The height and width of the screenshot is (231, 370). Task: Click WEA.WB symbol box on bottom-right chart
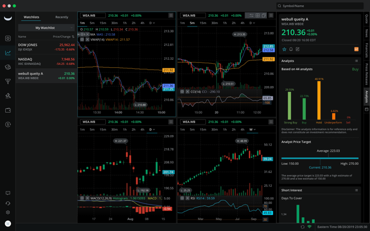[x=193, y=122]
